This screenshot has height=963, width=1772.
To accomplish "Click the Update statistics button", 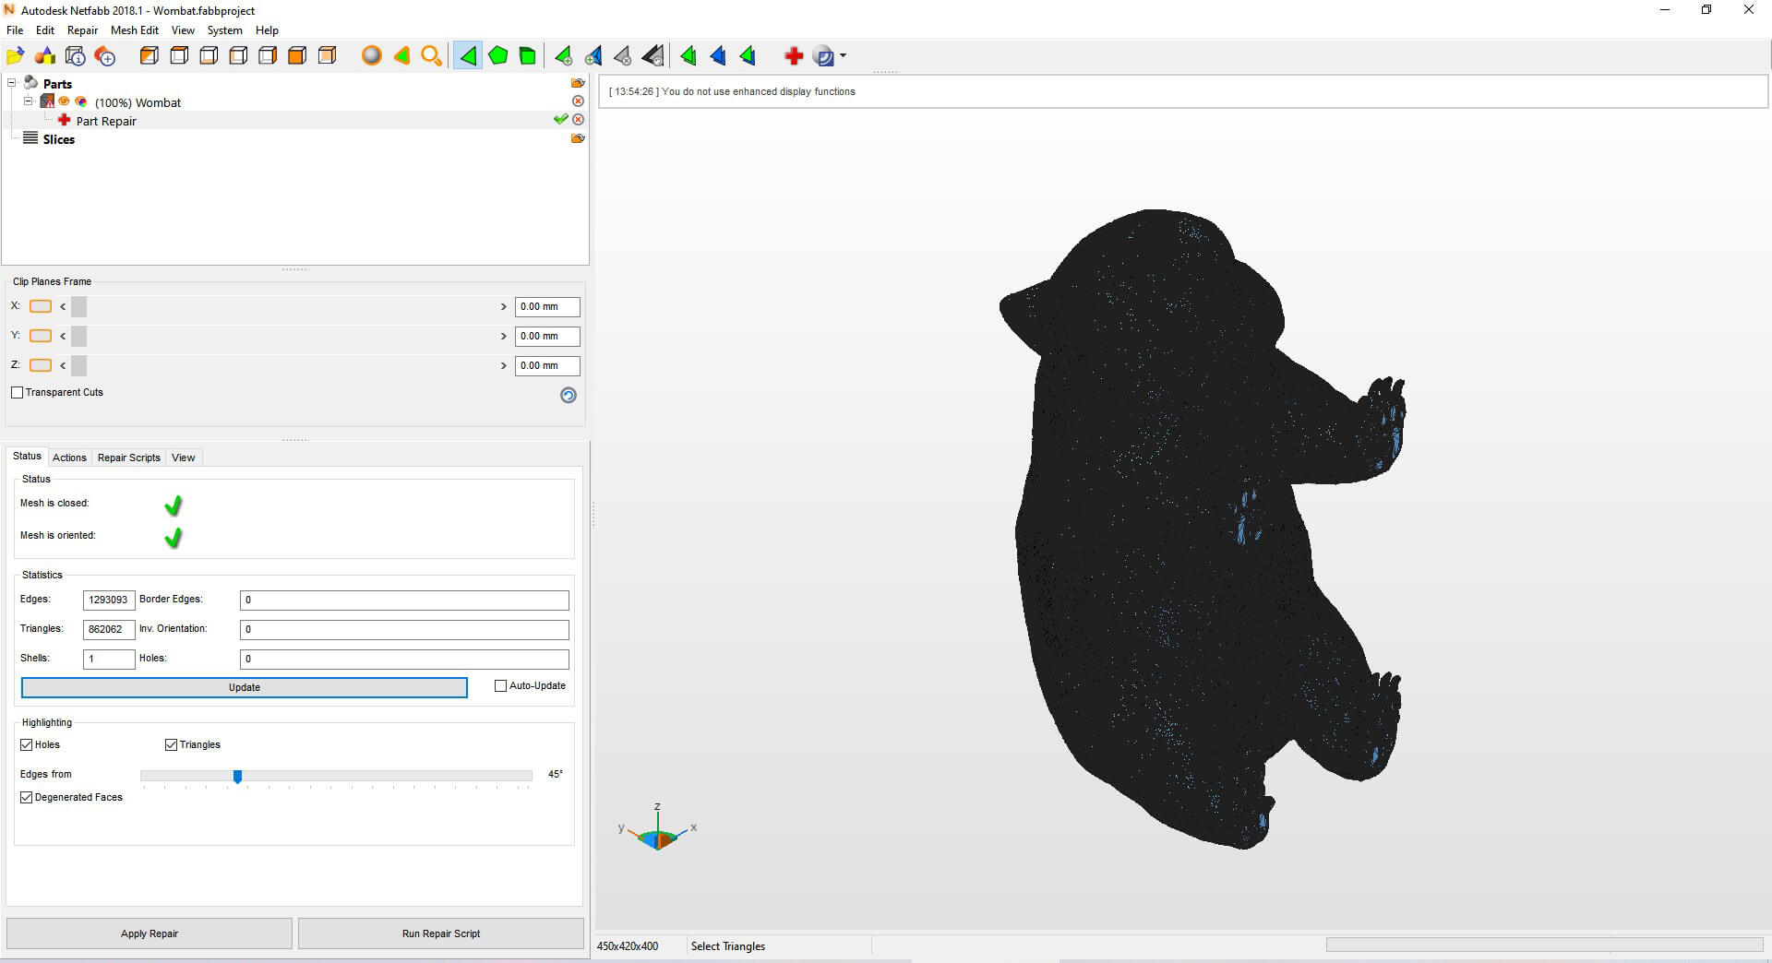I will 244,687.
